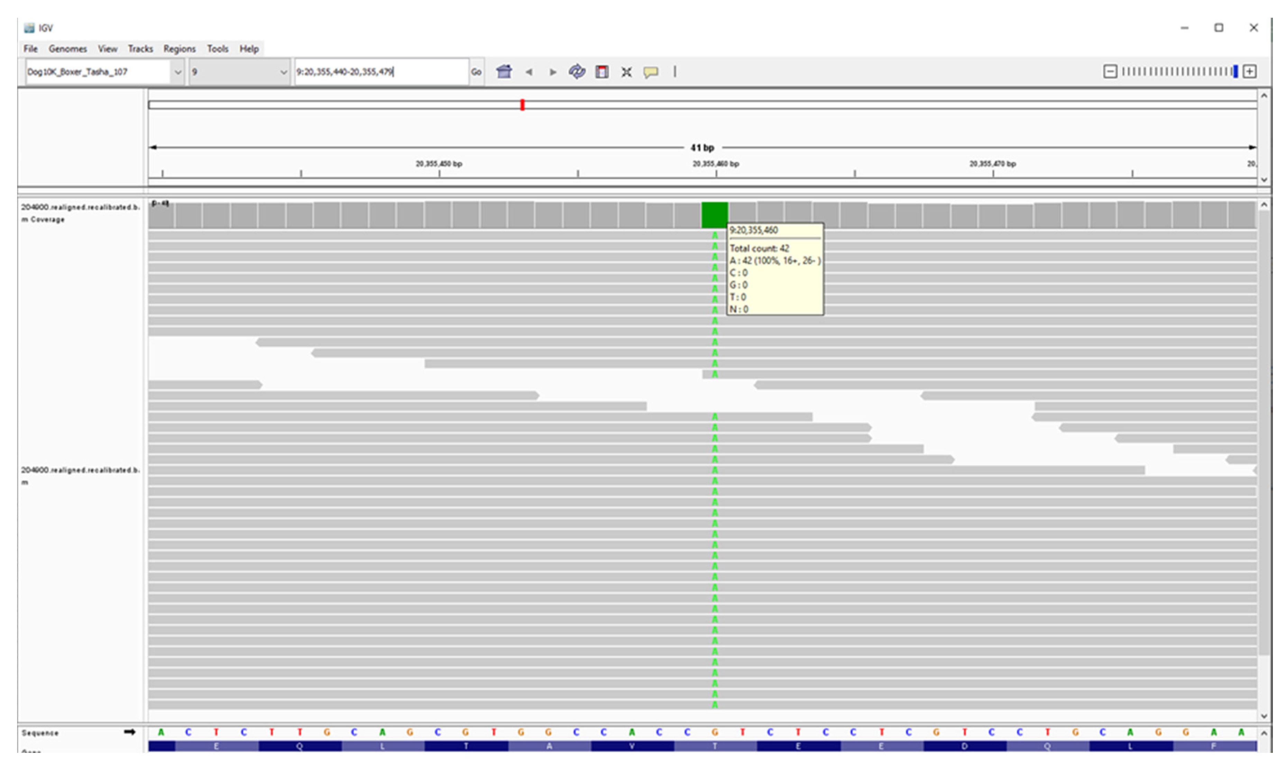Toggle sequence strand direction arrow
The height and width of the screenshot is (774, 1284).
click(129, 732)
